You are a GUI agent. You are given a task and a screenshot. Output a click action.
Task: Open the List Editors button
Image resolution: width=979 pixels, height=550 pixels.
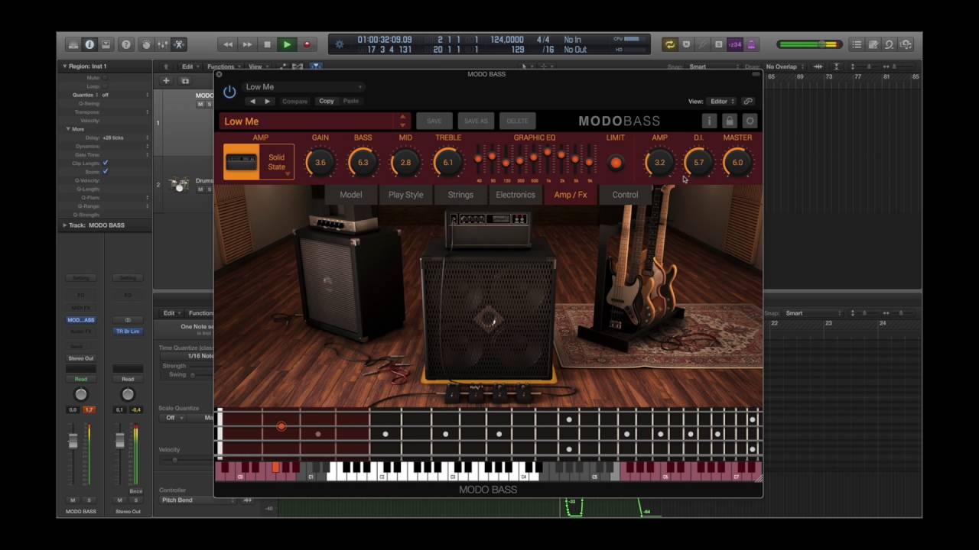857,45
